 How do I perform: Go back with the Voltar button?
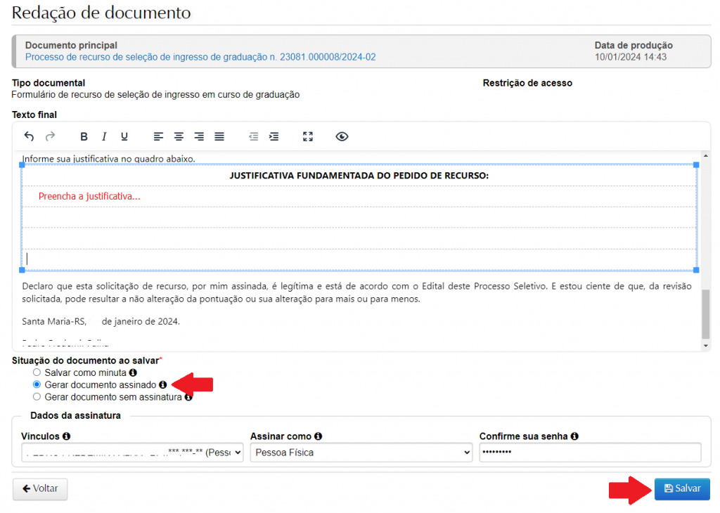[40, 488]
